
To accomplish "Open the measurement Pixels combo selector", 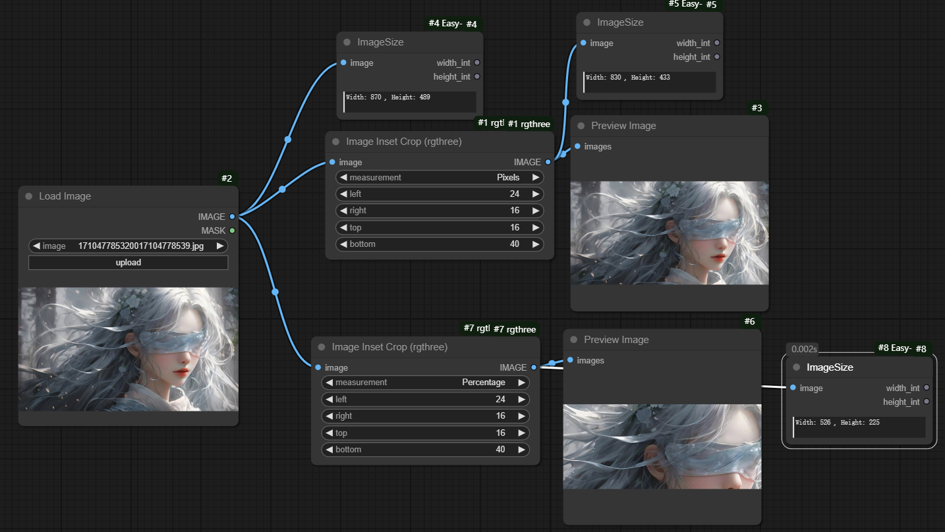I will 440,177.
